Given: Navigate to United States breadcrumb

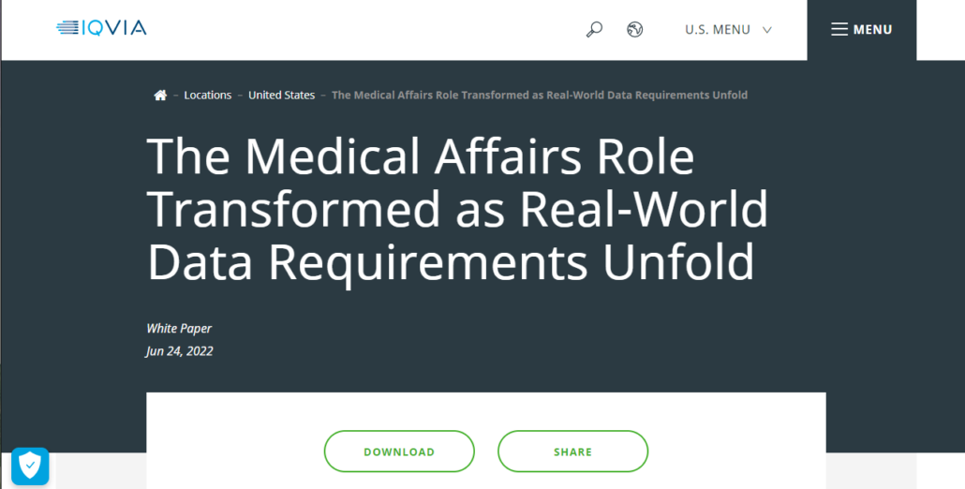Looking at the screenshot, I should tap(281, 95).
